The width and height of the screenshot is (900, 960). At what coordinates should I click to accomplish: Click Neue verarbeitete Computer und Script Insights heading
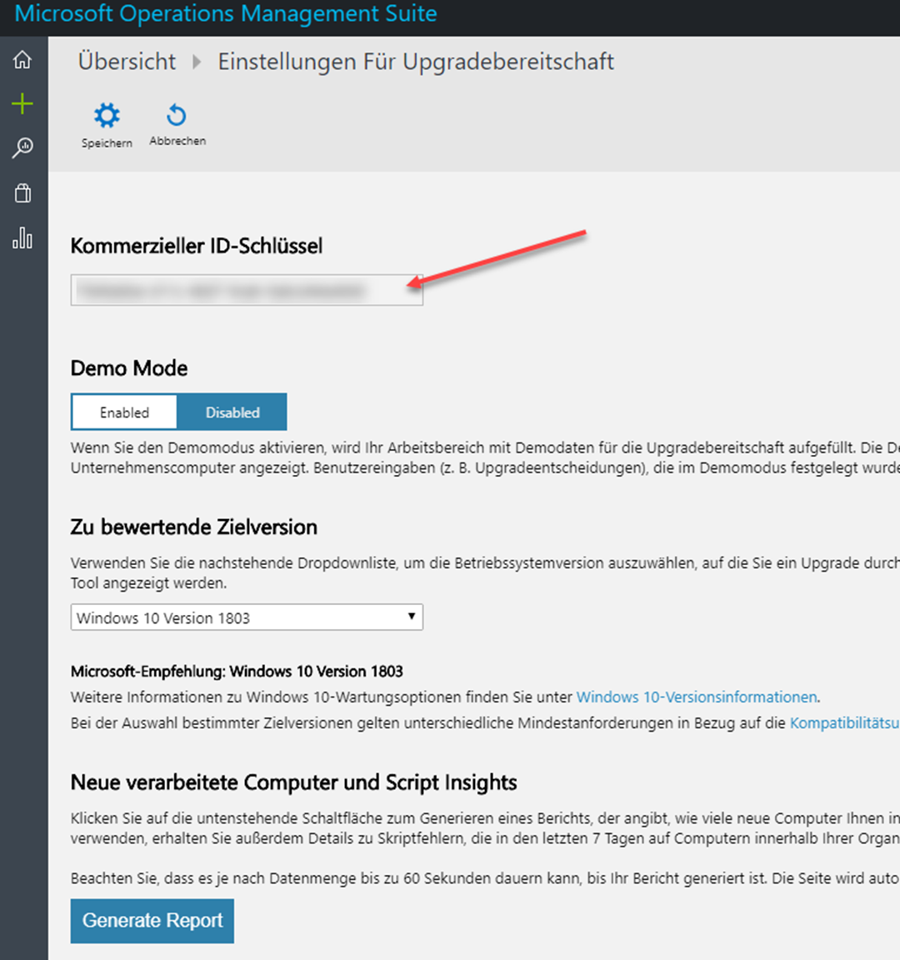tap(294, 782)
